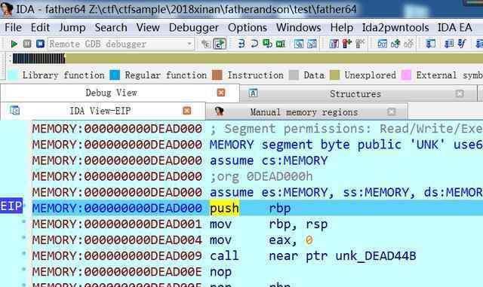Viewport: 483px width, 287px height.
Task: Click the highlighted 'push' mnemonic
Action: point(224,208)
